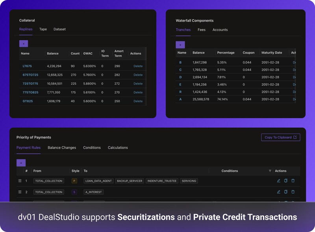This screenshot has width=315, height=232.
Task: Grab the drag handle for rule 2
Action: [20, 192]
